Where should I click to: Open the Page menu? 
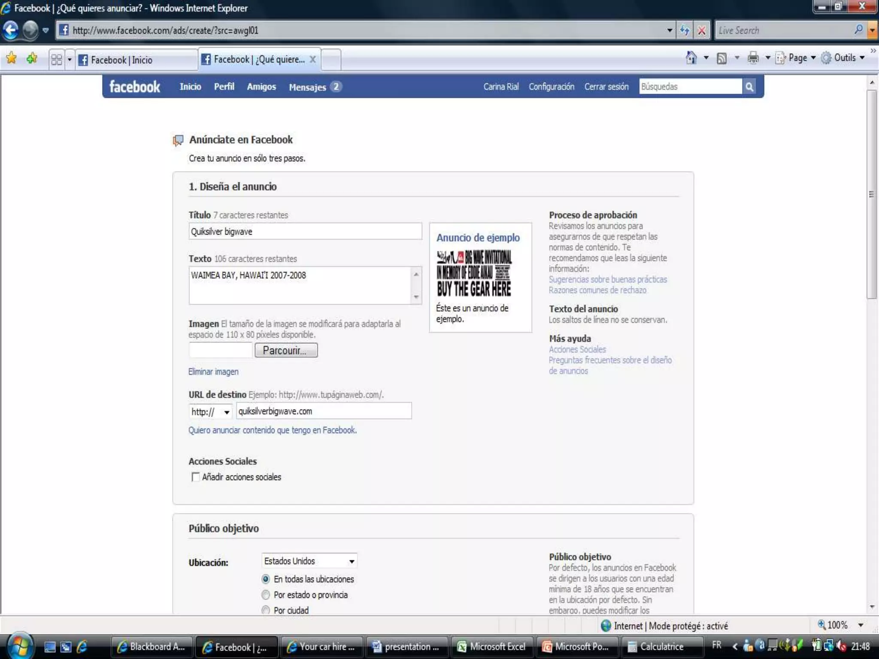[x=796, y=57]
